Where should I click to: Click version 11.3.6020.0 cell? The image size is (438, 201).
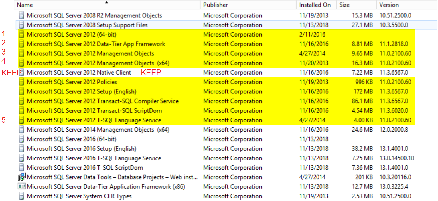pos(394,110)
